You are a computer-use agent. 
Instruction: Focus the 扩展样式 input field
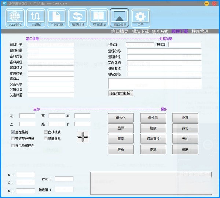(x=51, y=73)
